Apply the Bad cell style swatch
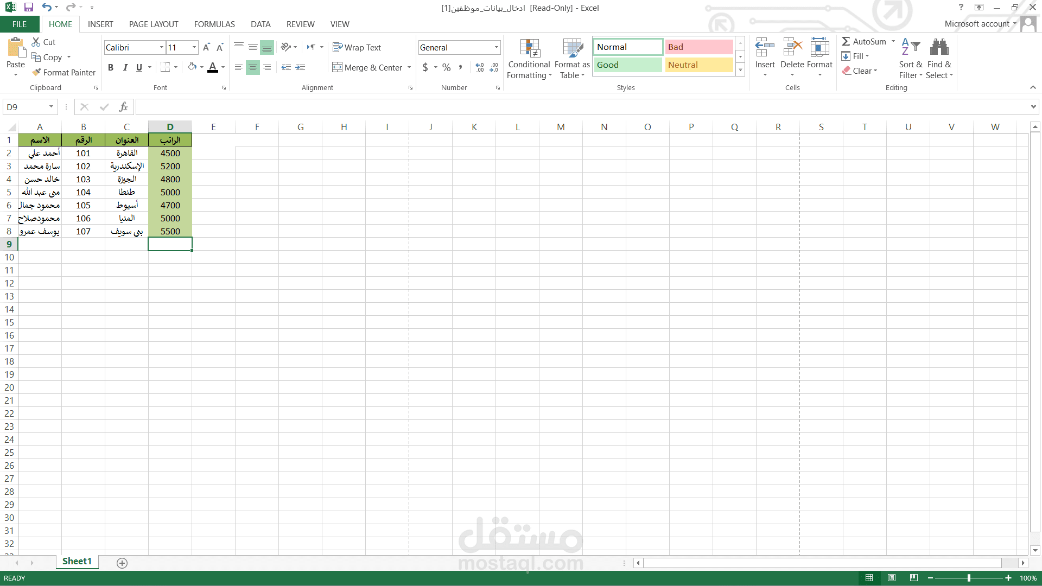 (x=699, y=47)
